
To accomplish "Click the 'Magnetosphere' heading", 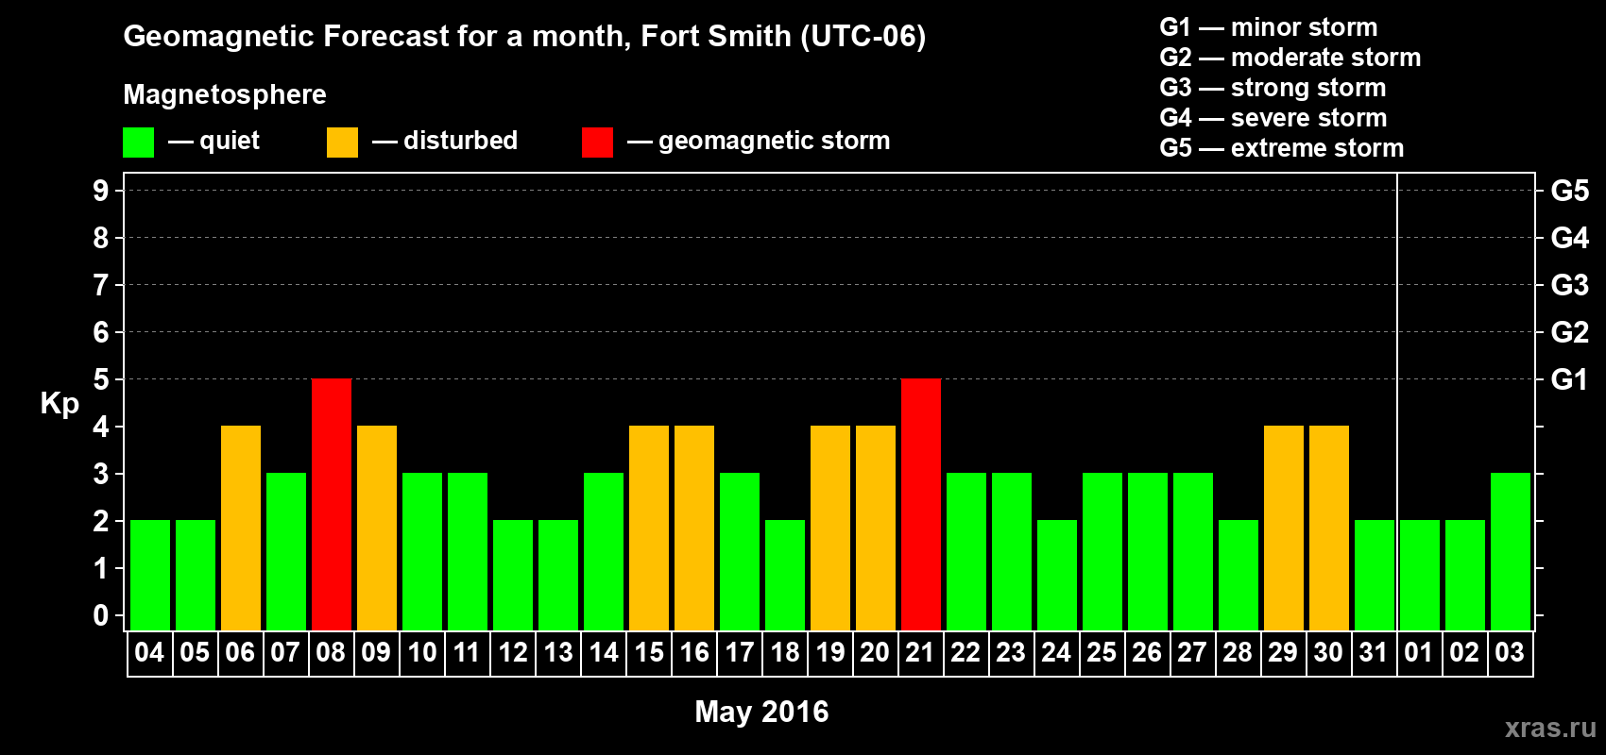I will click(225, 94).
